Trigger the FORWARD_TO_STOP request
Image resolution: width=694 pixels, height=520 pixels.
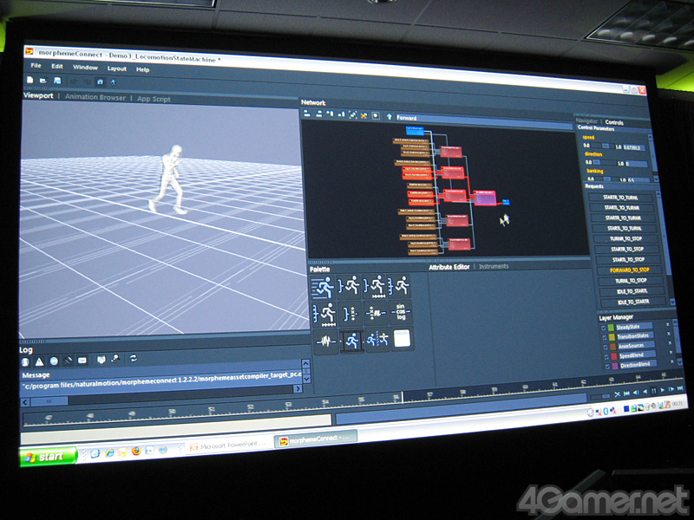[x=630, y=270]
